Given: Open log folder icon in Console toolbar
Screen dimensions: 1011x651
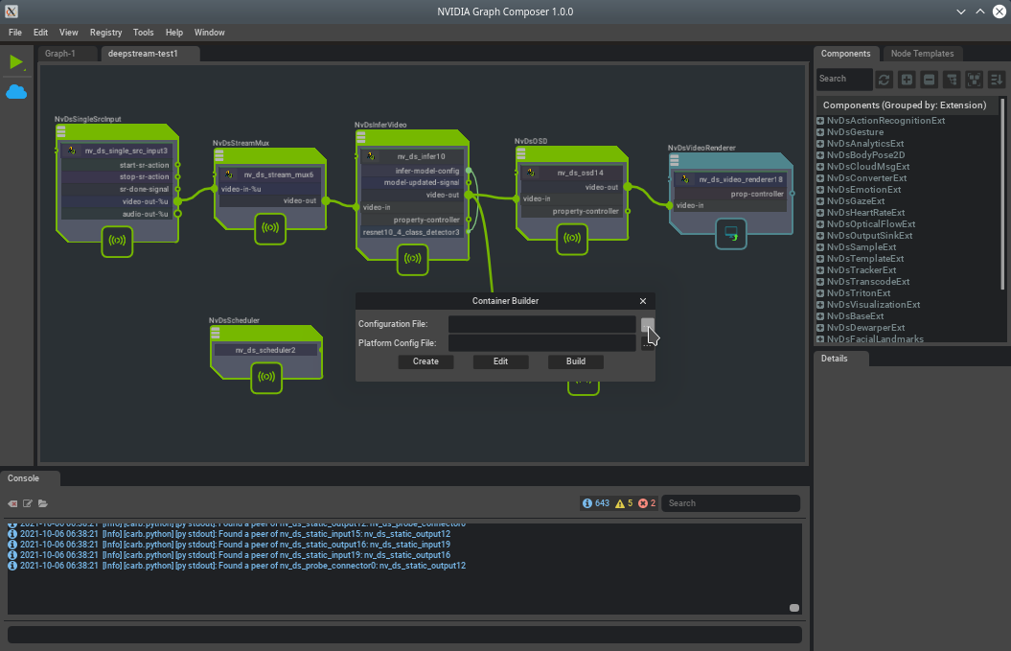Looking at the screenshot, I should pyautogui.click(x=43, y=503).
